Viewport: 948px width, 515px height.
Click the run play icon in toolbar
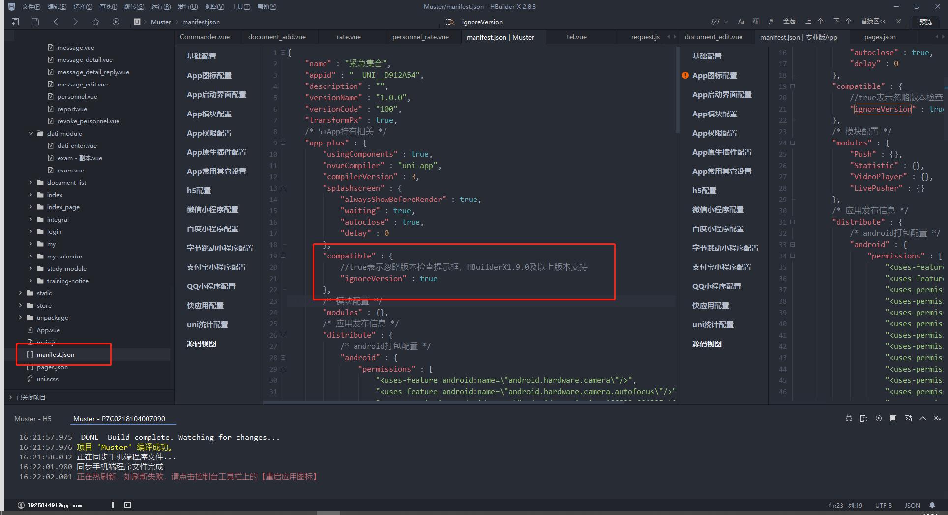(x=116, y=22)
